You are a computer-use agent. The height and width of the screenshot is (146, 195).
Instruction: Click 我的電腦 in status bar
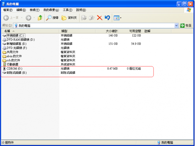pos(167,143)
